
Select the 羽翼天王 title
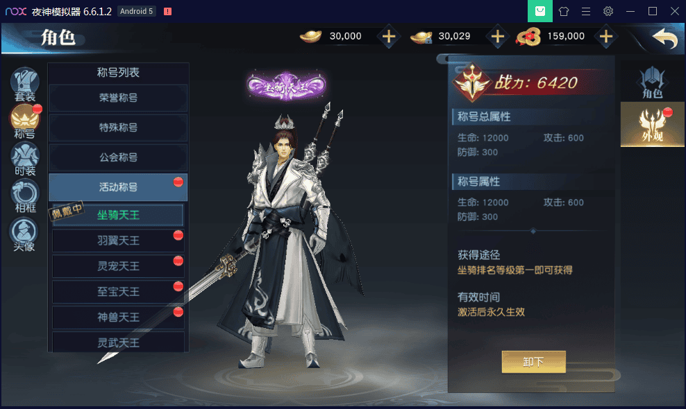[x=118, y=241]
